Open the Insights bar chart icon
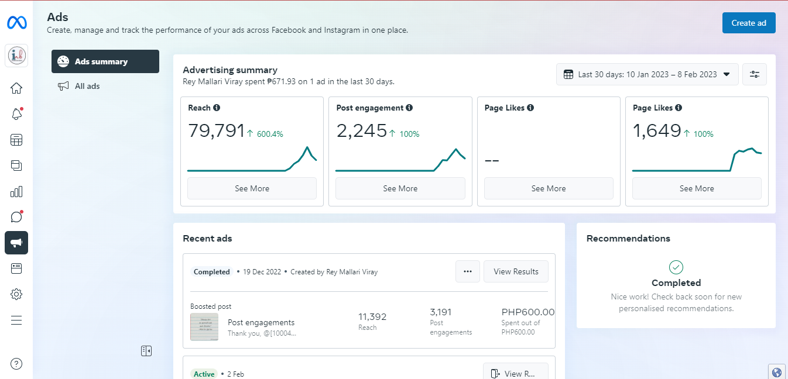788x379 pixels. point(16,191)
